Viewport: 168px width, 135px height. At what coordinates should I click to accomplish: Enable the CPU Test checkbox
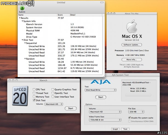(34, 89)
